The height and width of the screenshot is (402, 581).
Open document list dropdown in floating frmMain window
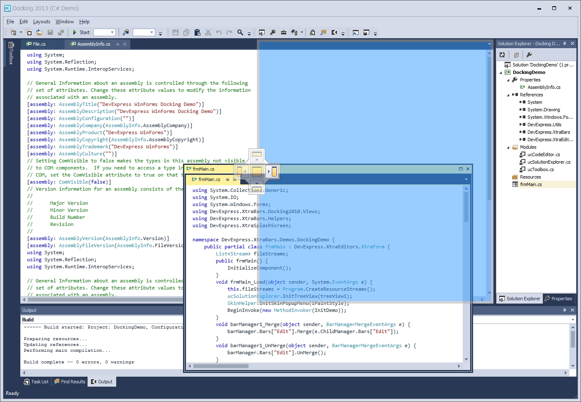[x=466, y=179]
